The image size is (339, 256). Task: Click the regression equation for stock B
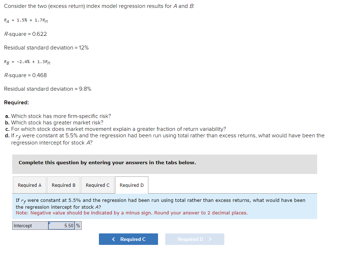27,62
